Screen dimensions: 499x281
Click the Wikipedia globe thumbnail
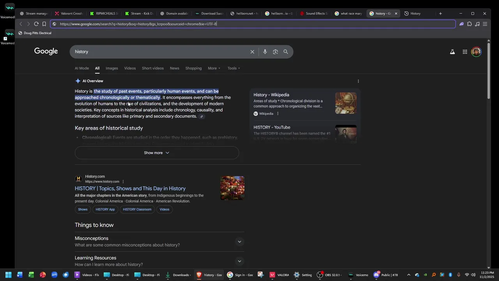346,103
